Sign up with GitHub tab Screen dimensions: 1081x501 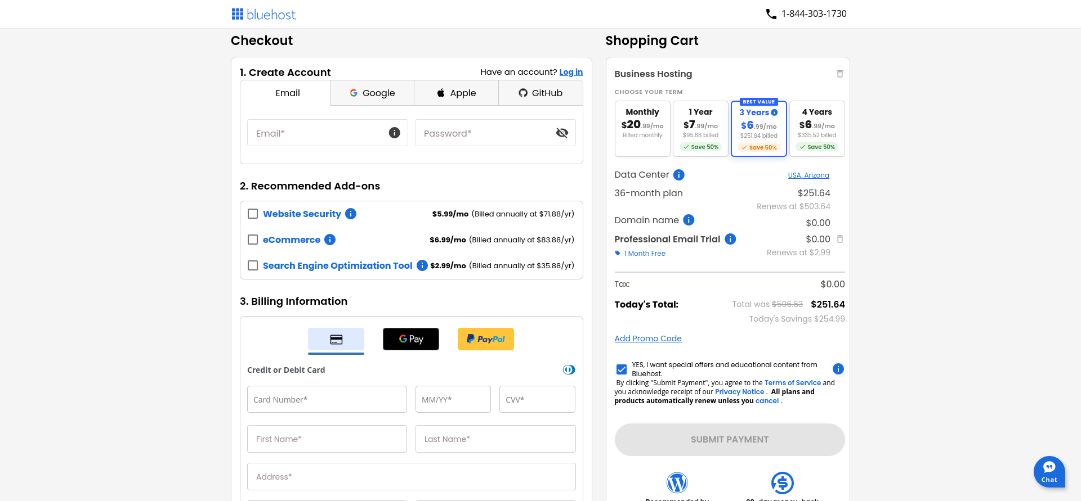540,93
